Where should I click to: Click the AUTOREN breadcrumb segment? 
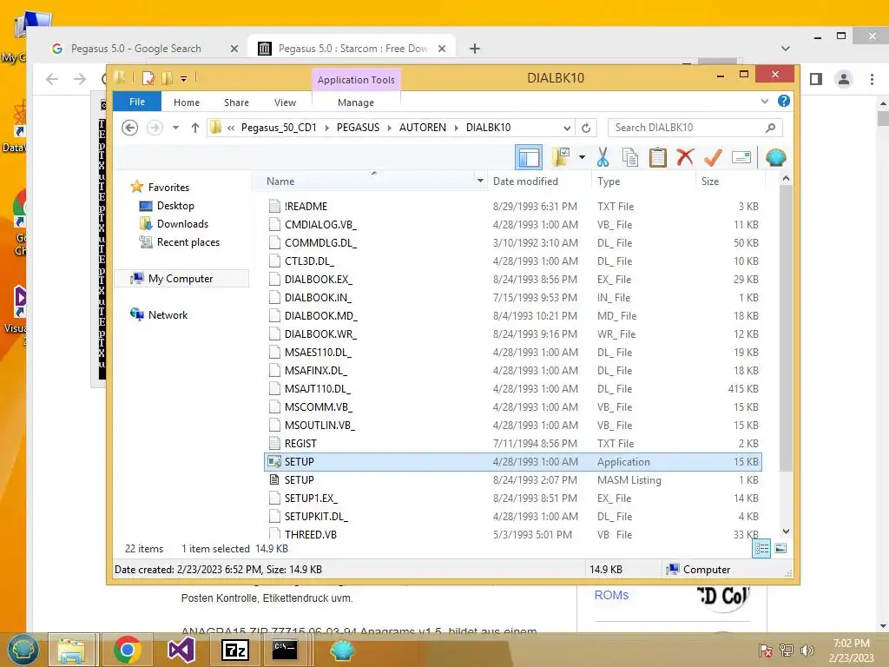click(x=423, y=128)
